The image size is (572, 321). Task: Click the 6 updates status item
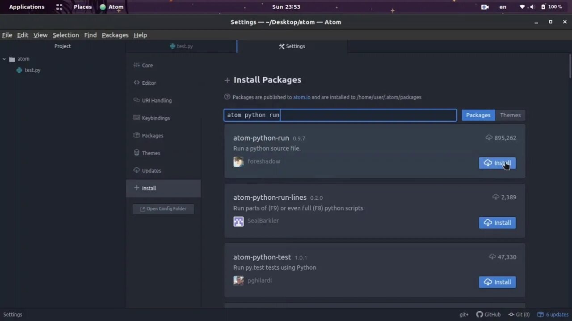tap(553, 314)
